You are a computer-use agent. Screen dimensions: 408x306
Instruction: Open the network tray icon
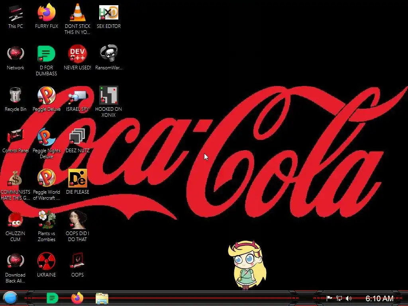pyautogui.click(x=339, y=298)
